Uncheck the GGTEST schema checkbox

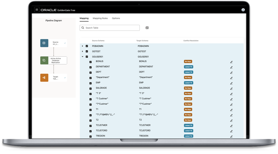point(87,51)
